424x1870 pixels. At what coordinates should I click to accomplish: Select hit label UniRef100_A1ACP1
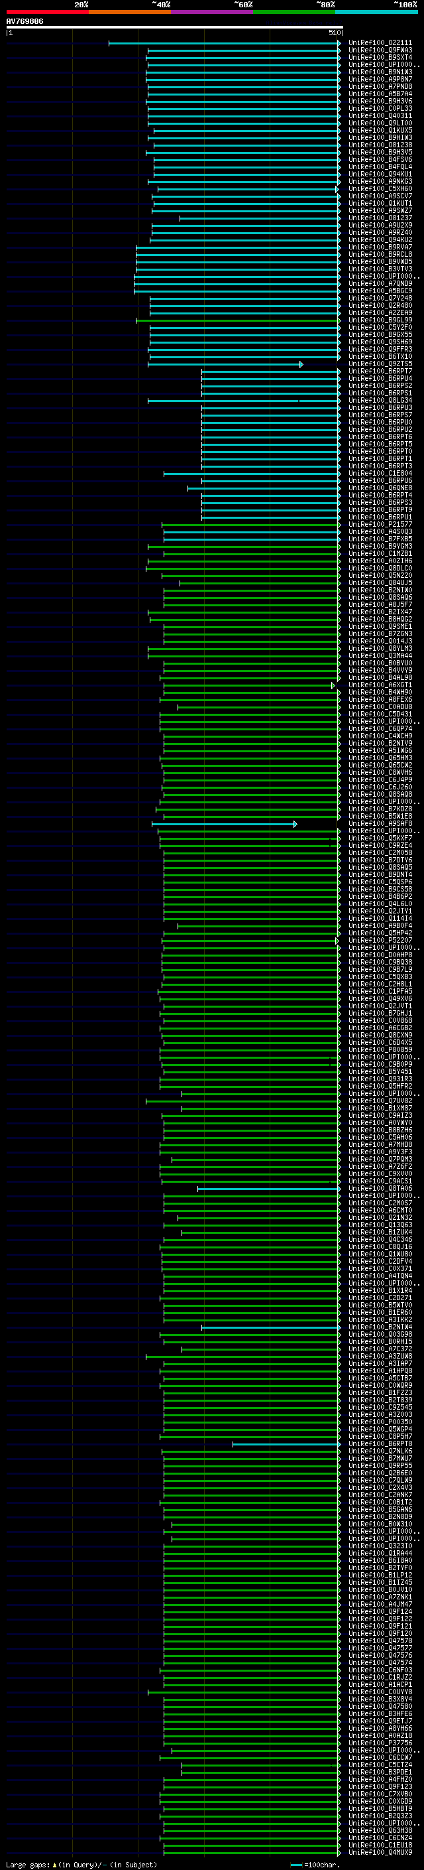tap(380, 1684)
